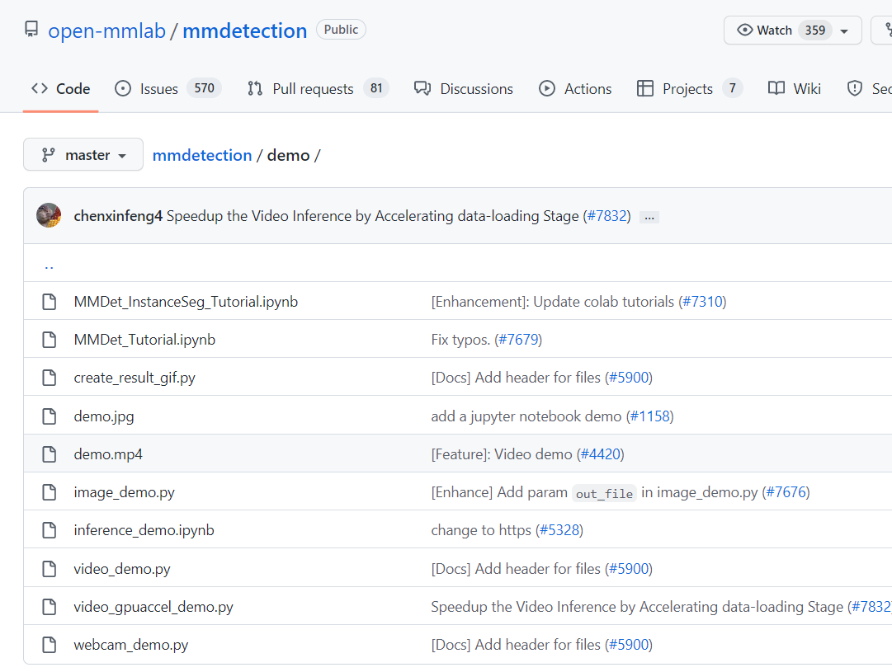This screenshot has height=672, width=892.
Task: Click the pull request icon
Action: click(x=255, y=89)
